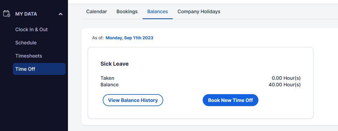Click the Taken row label

[107, 78]
